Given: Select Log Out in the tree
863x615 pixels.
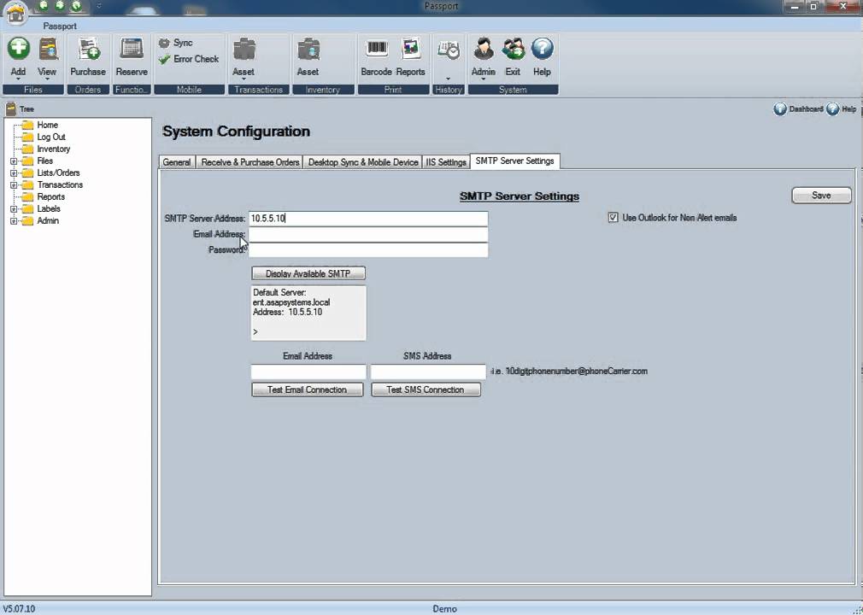Looking at the screenshot, I should coord(51,137).
